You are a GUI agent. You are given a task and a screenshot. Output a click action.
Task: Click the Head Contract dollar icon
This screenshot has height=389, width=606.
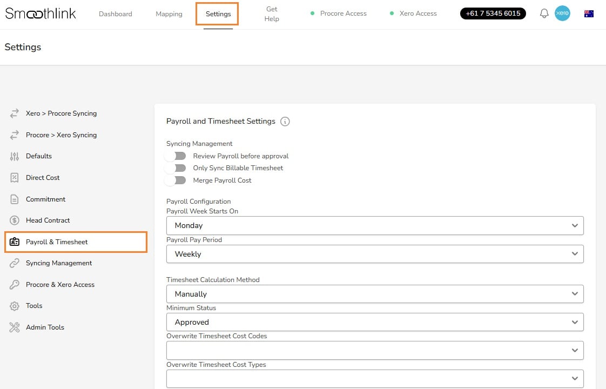click(14, 220)
